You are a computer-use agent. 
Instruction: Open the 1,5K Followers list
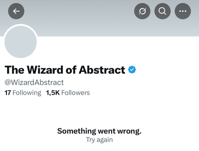tap(68, 93)
